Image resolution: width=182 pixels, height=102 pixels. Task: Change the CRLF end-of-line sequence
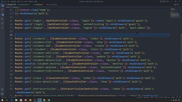point(156,97)
